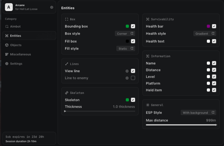
Task: Open the View line gear settings
Action: 127,71
